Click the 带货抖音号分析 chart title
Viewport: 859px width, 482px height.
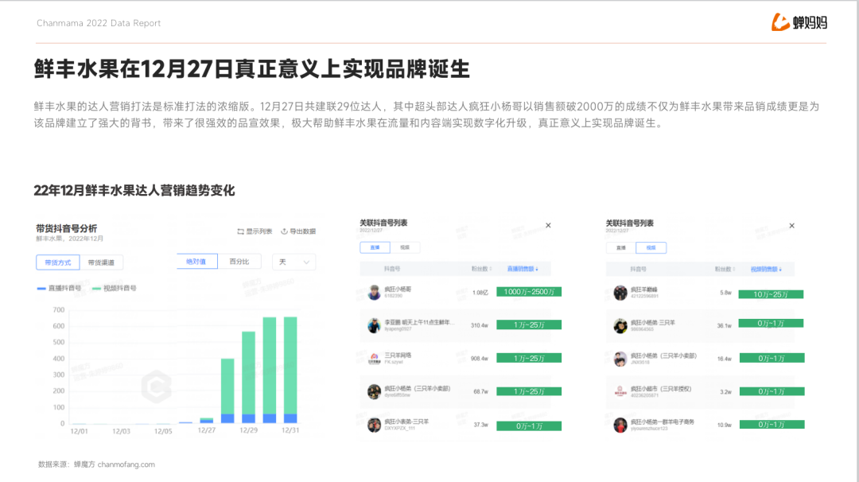click(66, 228)
